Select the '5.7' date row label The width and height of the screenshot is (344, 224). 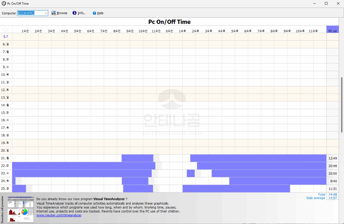coord(6,37)
